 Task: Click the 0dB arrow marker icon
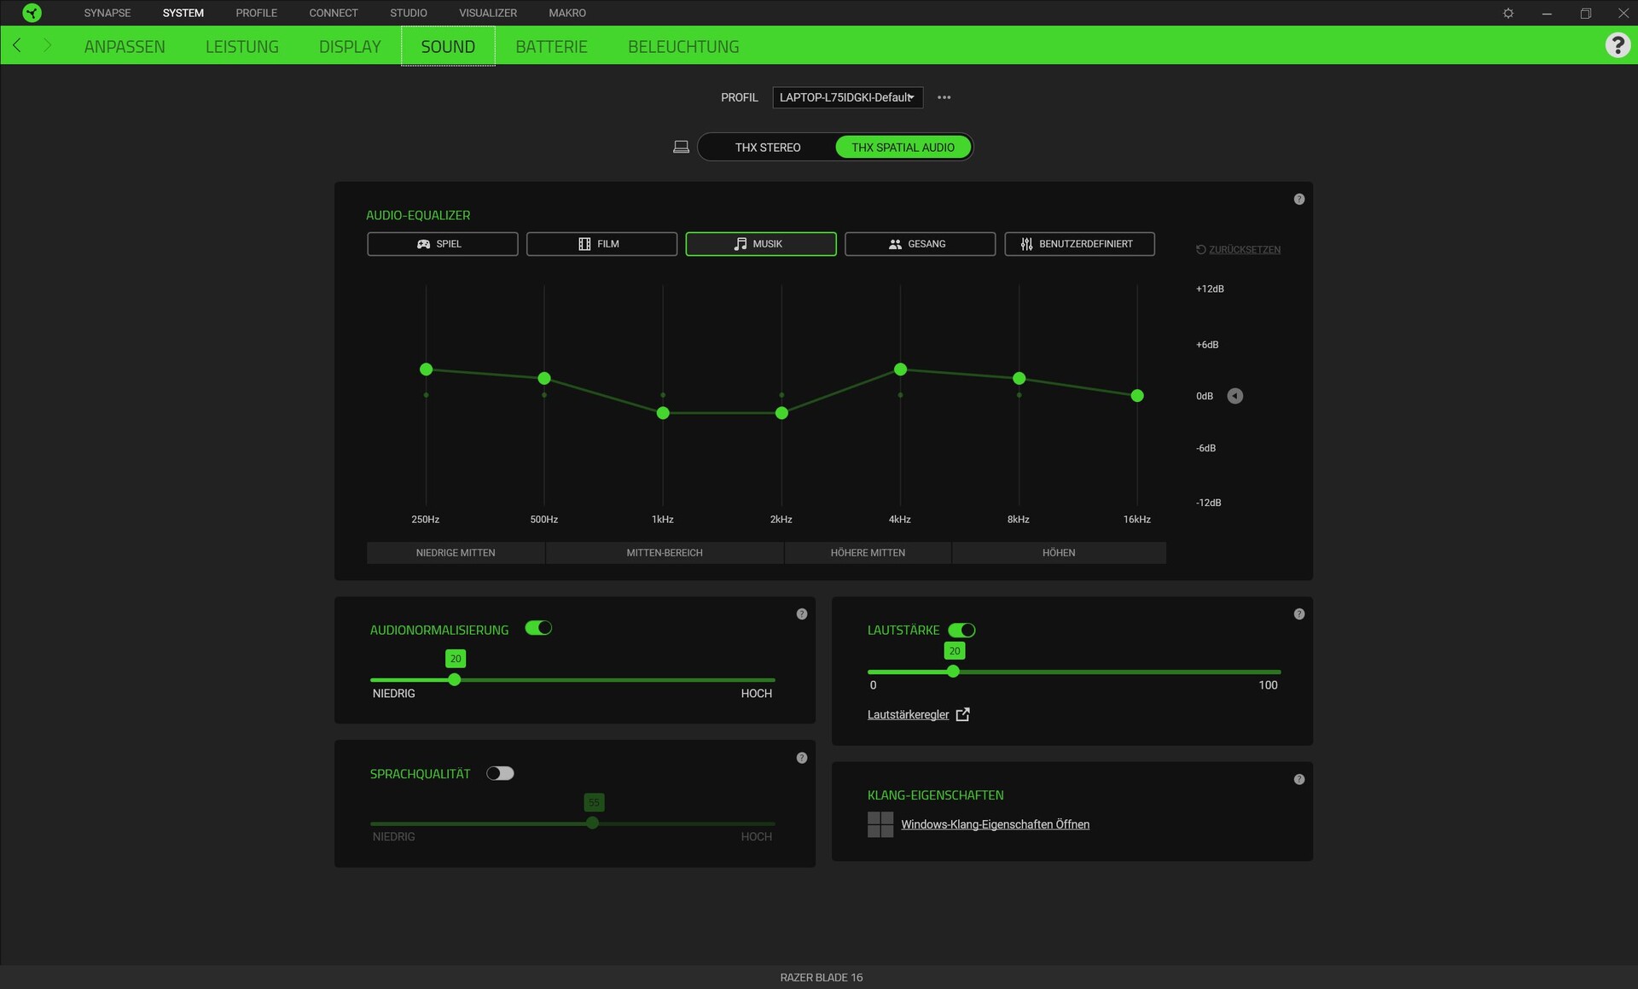[1234, 396]
